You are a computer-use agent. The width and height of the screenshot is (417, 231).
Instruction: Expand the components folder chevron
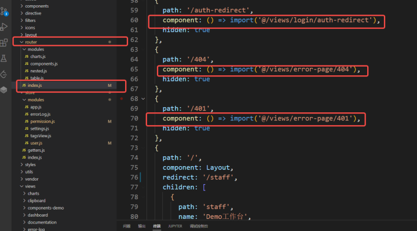(x=21, y=6)
